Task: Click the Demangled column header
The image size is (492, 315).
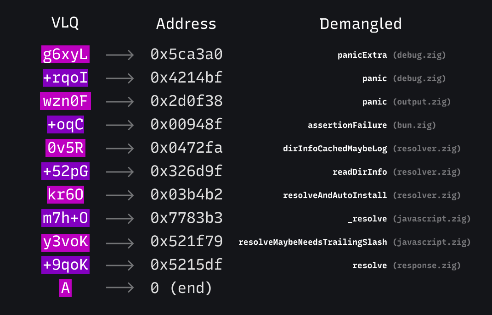Action: 361,24
